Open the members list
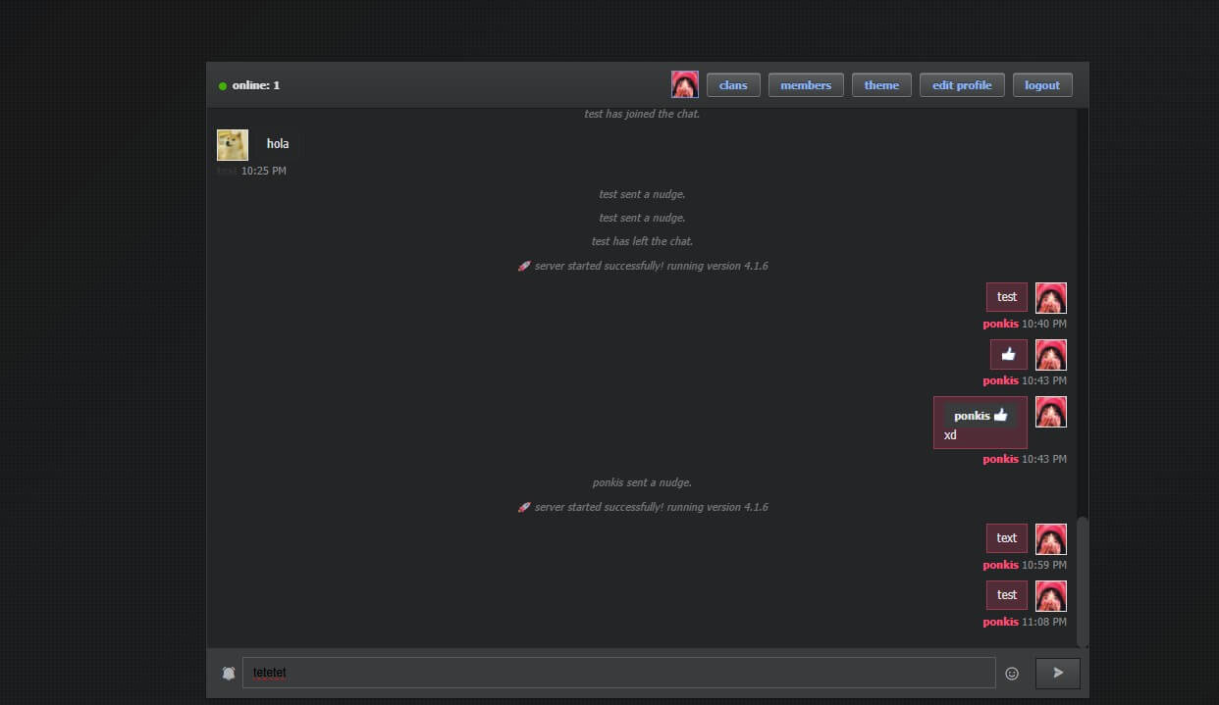Viewport: 1219px width, 705px height. coord(806,85)
